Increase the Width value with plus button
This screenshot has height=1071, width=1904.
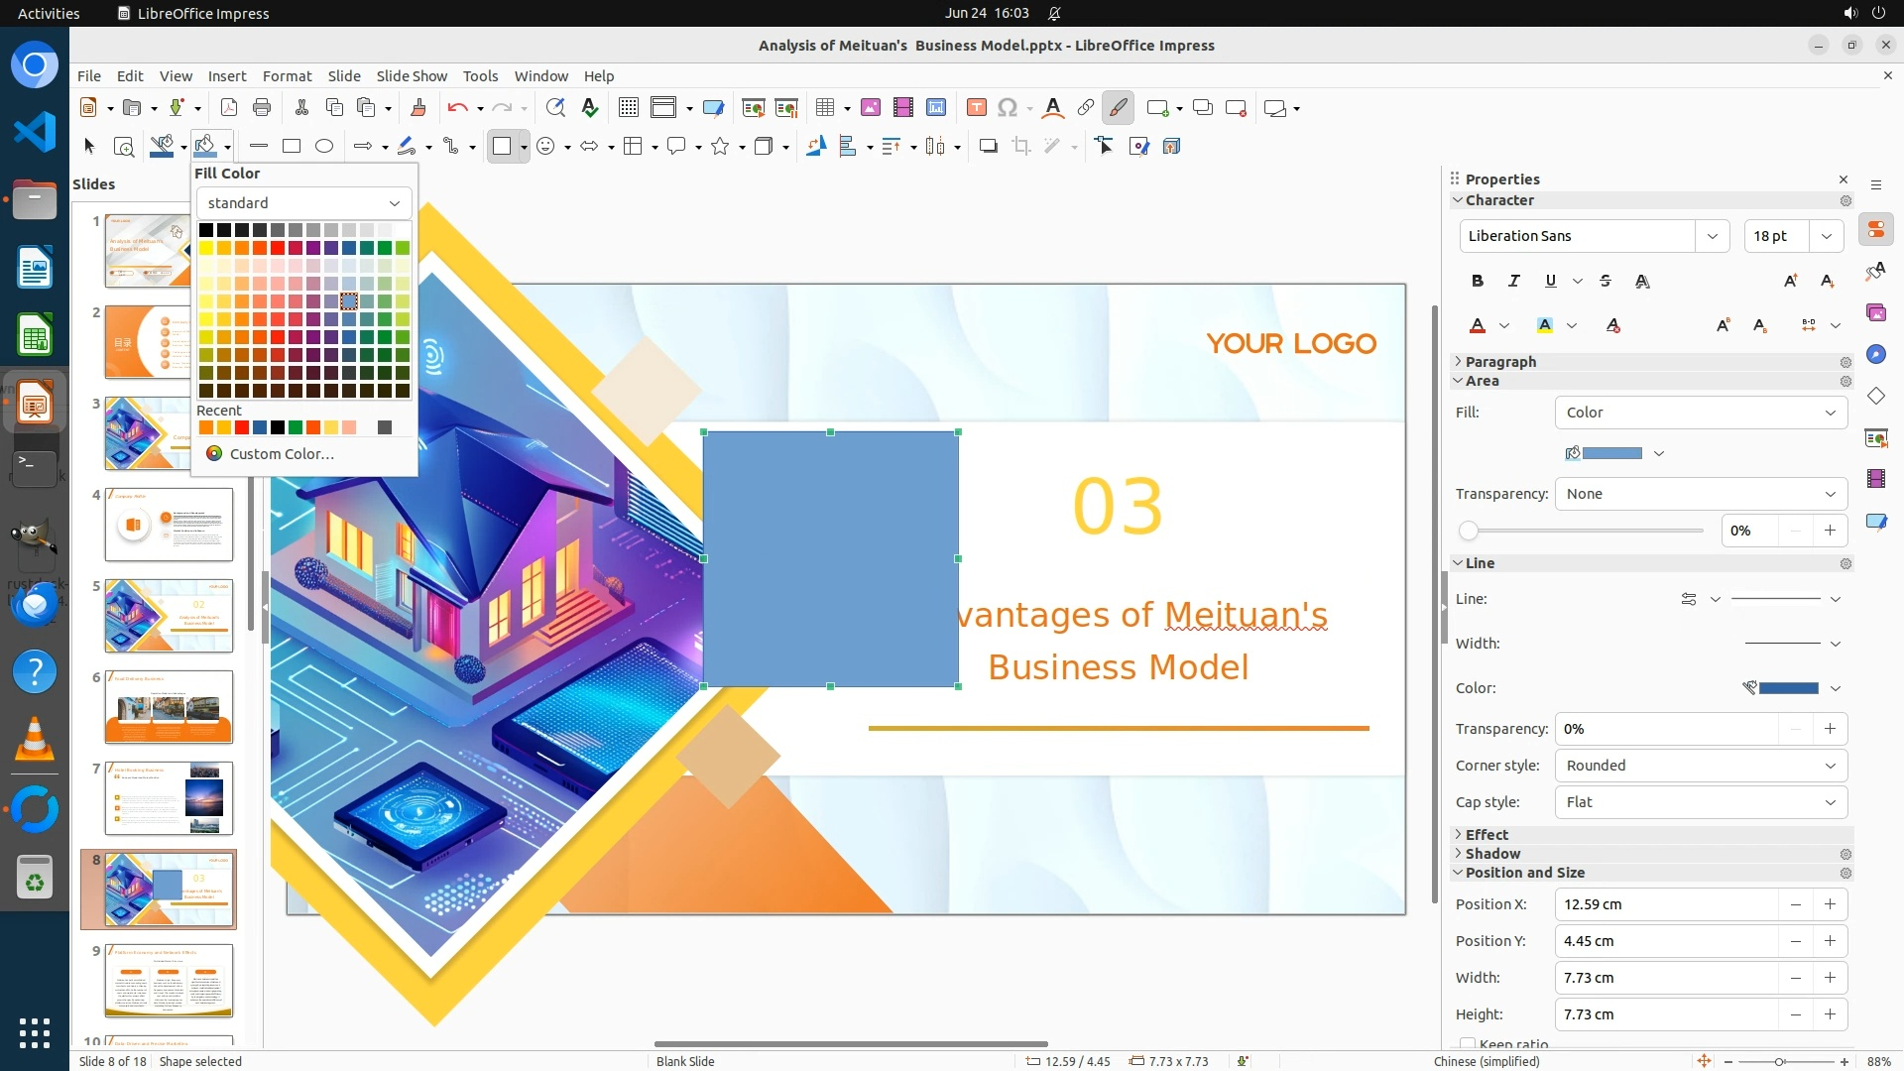coord(1830,978)
